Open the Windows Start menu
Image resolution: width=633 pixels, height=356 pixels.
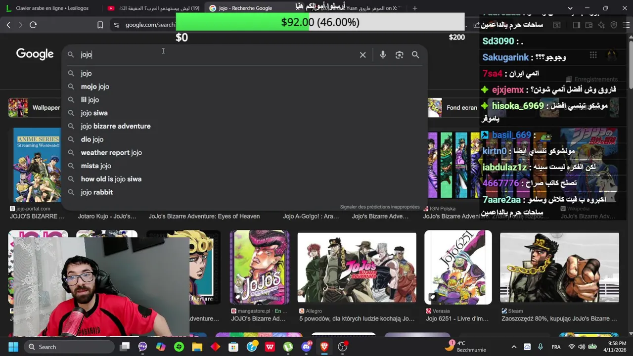pyautogui.click(x=13, y=347)
